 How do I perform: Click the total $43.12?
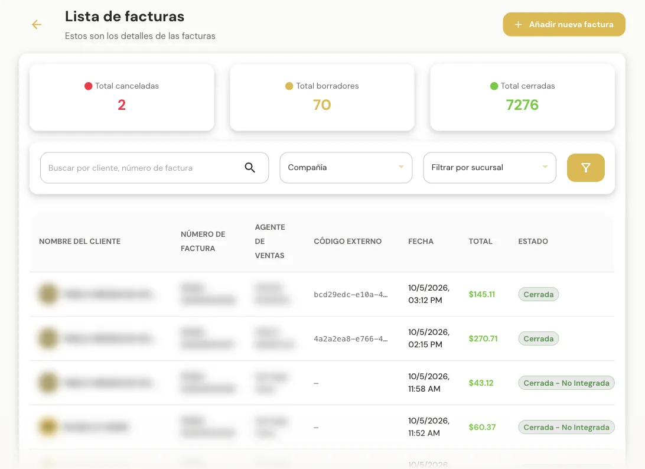pyautogui.click(x=481, y=383)
